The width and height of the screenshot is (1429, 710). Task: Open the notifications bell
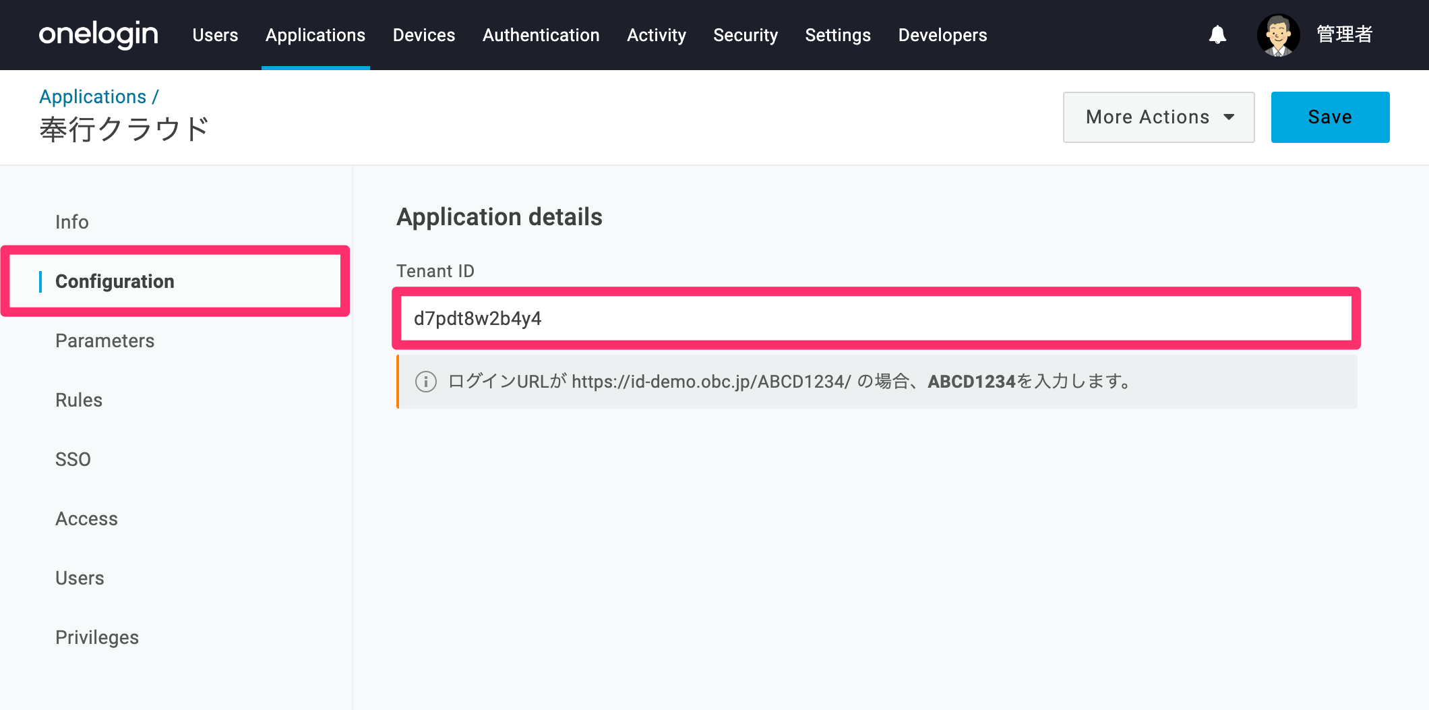tap(1217, 34)
